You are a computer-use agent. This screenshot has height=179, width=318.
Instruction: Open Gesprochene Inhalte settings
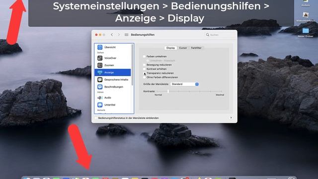pos(113,80)
